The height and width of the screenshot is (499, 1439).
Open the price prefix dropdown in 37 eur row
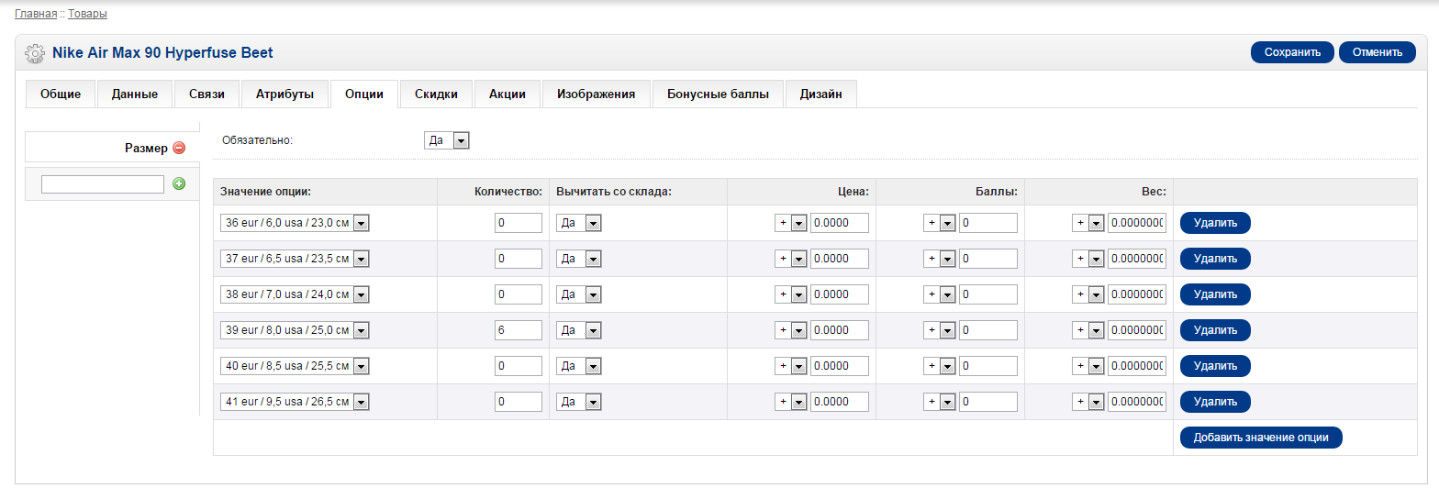(x=790, y=259)
